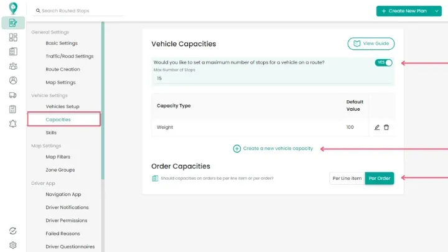Edit the Weight capacity with pencil icon

pos(377,128)
